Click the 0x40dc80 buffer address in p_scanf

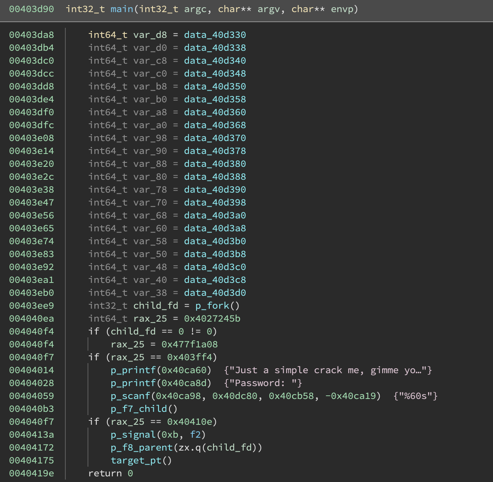click(x=235, y=396)
